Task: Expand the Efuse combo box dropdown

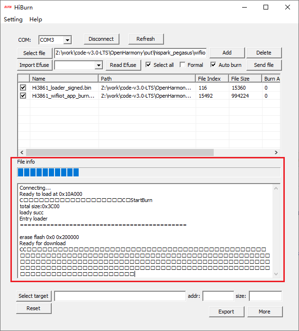Action: 99,65
